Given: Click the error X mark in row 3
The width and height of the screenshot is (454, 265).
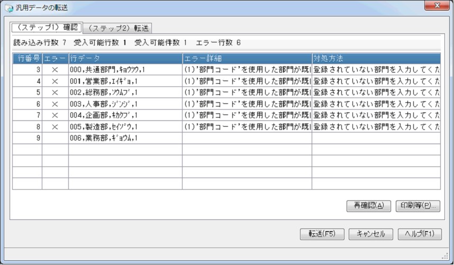Looking at the screenshot, I should click(x=55, y=69).
